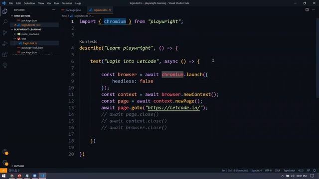The height and width of the screenshot is (179, 319).
Task: Switch to the package.json editor tab
Action: point(73,10)
